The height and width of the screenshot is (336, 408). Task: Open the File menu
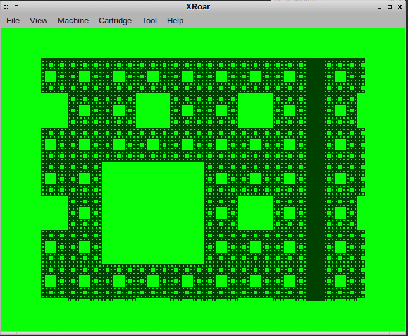click(x=13, y=20)
